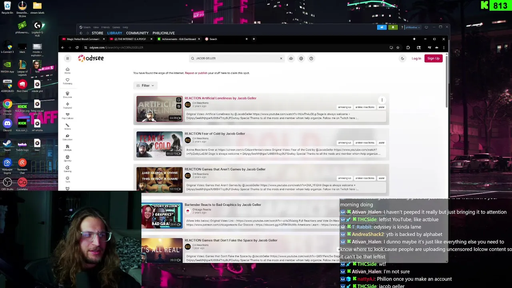
Task: Open Steam STORE menu
Action: (x=97, y=33)
